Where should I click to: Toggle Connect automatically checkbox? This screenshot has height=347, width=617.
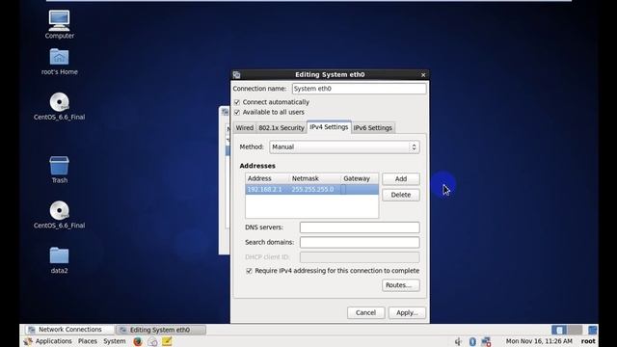237,102
